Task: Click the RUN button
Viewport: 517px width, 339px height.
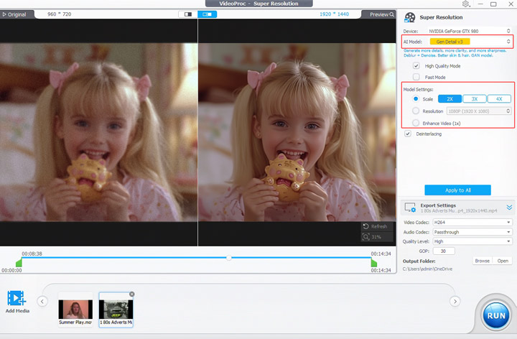Action: pyautogui.click(x=496, y=315)
